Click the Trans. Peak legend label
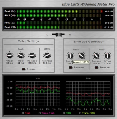The height and width of the screenshot is (119, 117). 48,113
